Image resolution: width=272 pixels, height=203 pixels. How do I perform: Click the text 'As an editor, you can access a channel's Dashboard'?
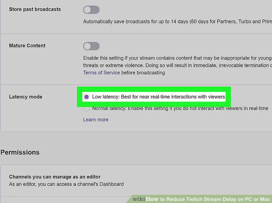(66, 184)
